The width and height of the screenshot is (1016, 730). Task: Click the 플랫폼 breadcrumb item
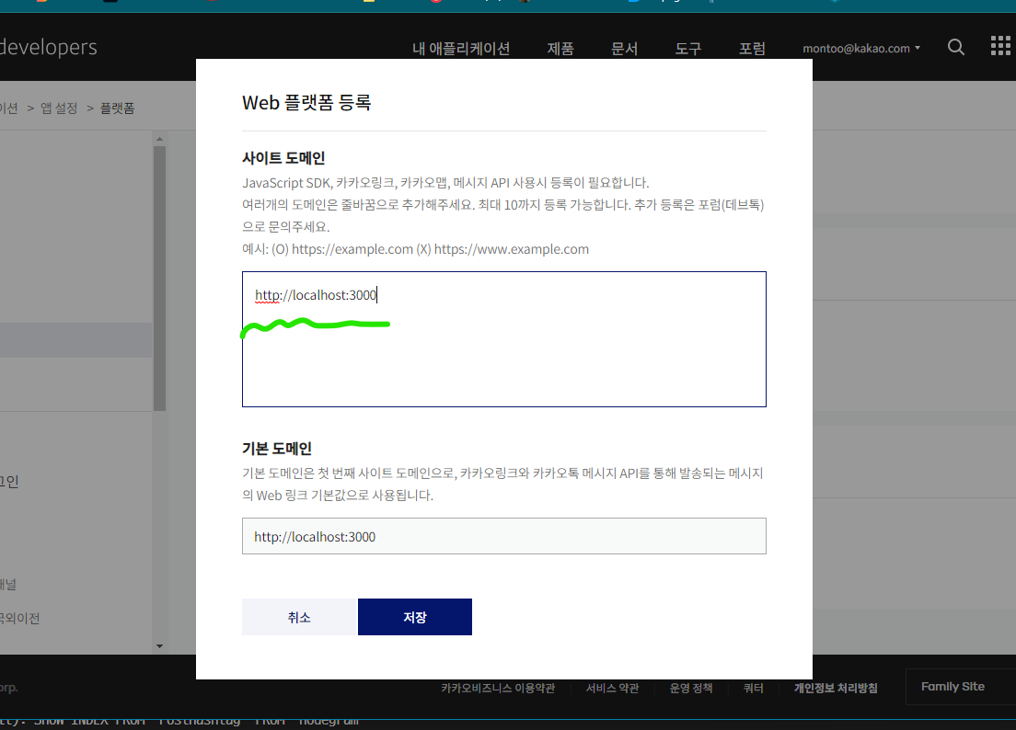coord(117,108)
